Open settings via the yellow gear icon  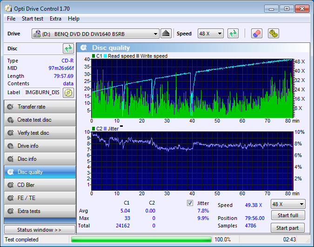tap(274, 34)
